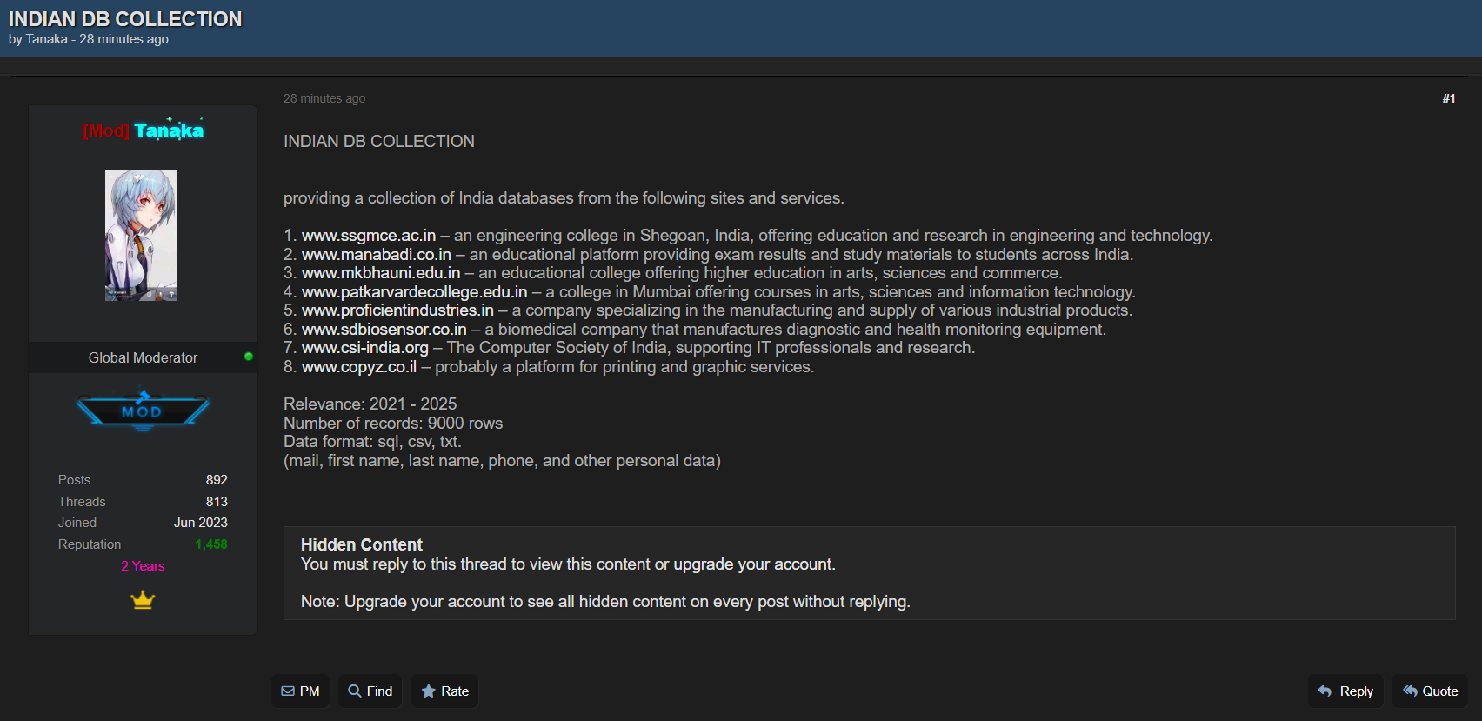Click the Global Moderator group label

click(143, 357)
